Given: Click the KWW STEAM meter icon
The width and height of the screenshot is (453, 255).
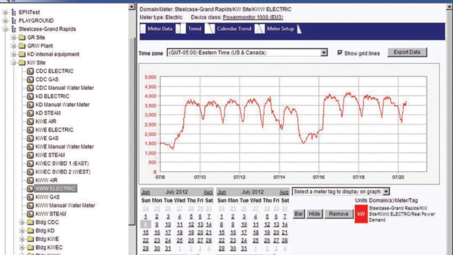Looking at the screenshot, I should pyautogui.click(x=30, y=214).
